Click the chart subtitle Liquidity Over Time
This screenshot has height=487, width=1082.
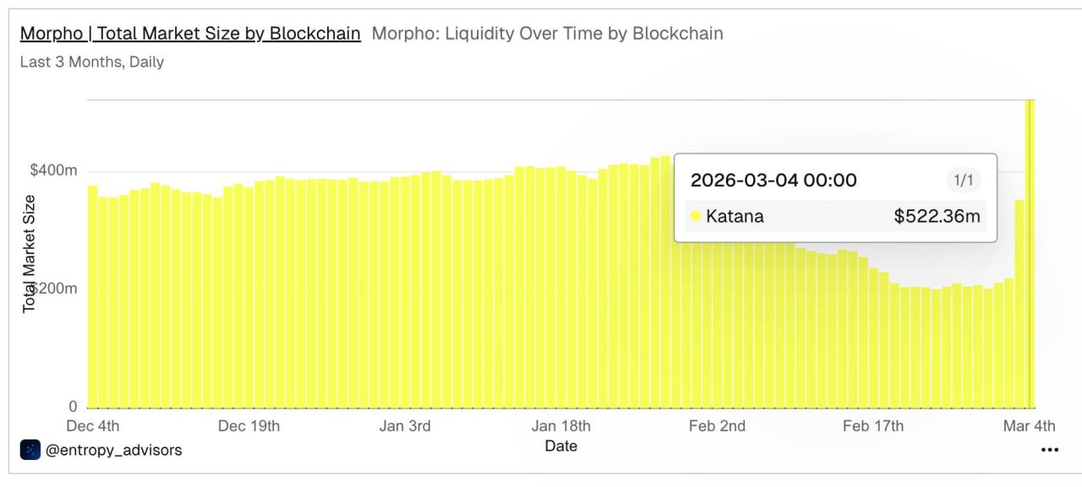[547, 34]
